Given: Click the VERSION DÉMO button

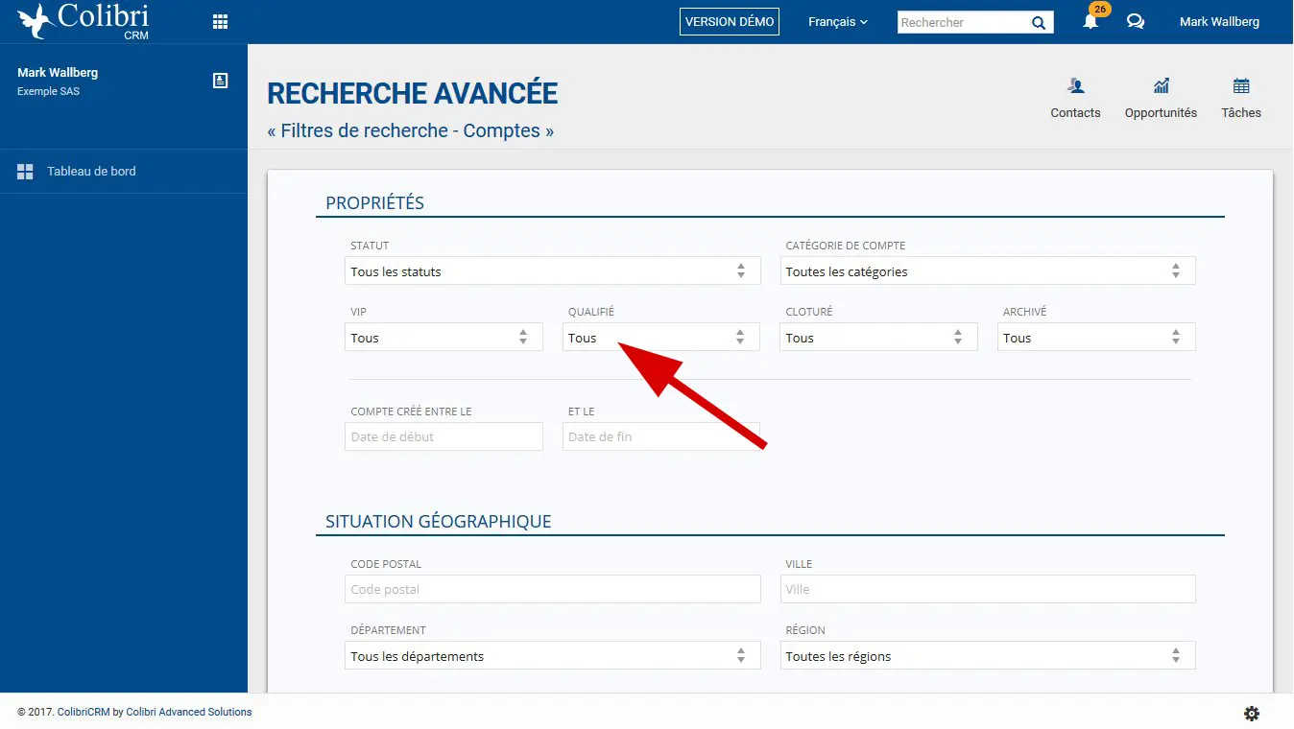Looking at the screenshot, I should tap(730, 22).
